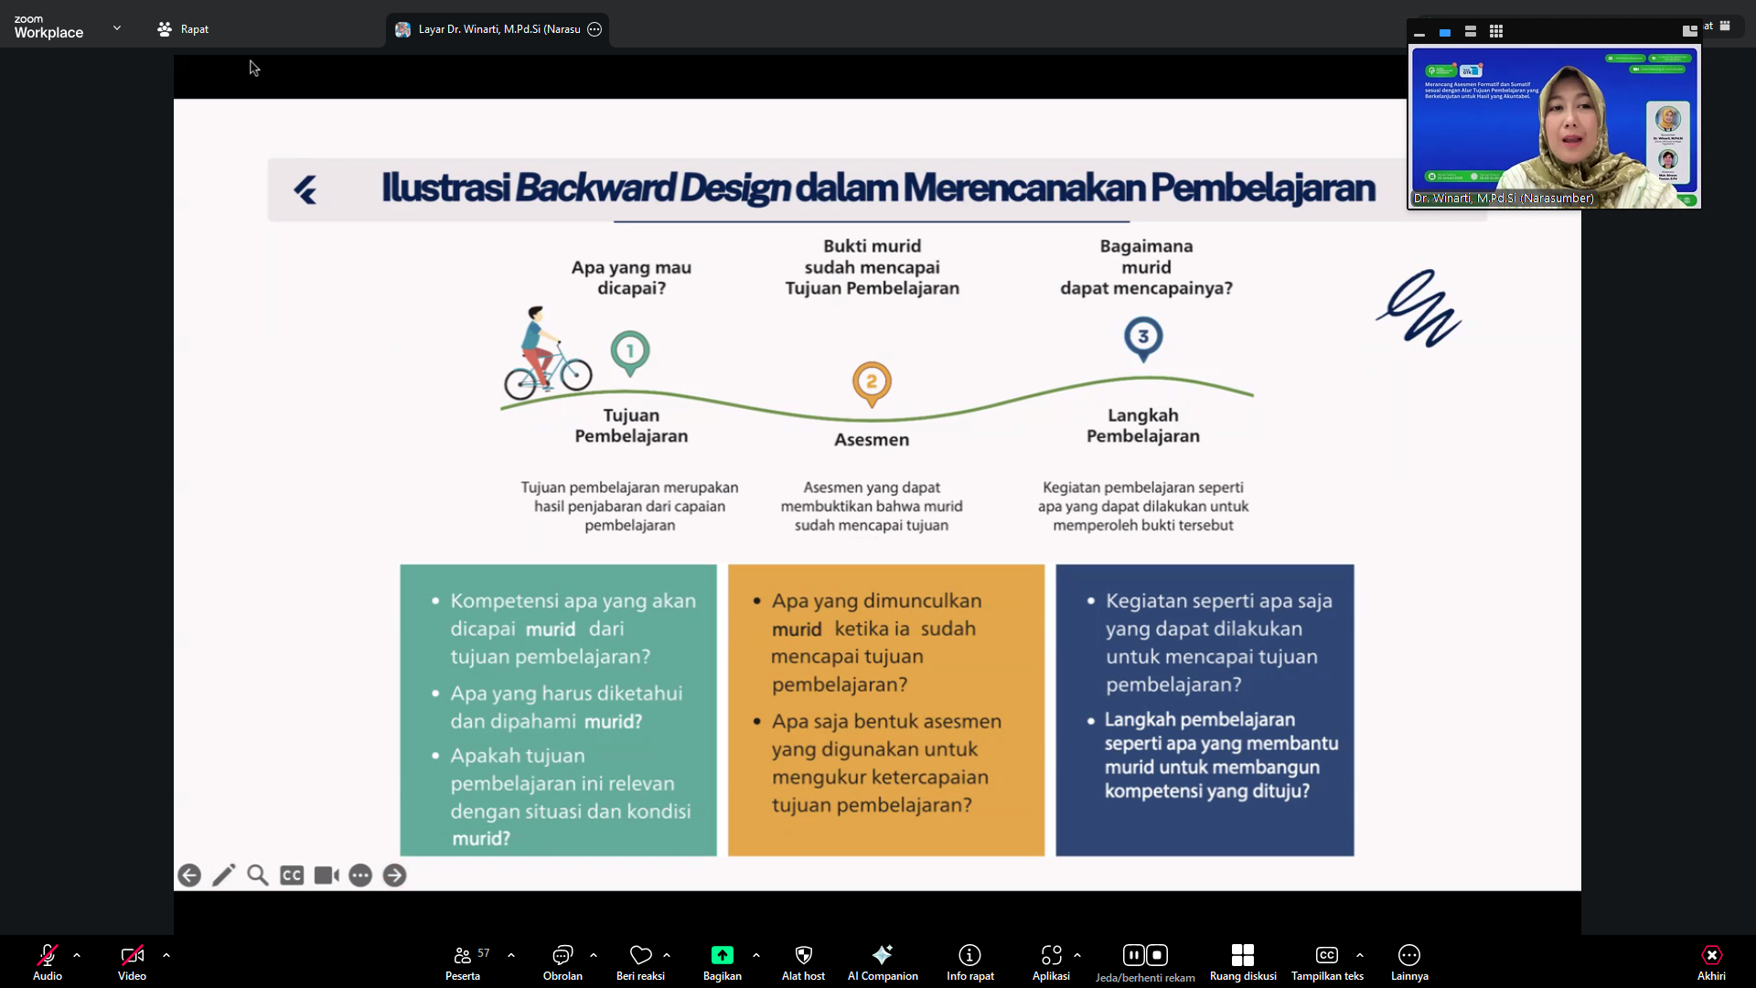The height and width of the screenshot is (988, 1756).
Task: Expand the Video options caret
Action: pyautogui.click(x=166, y=955)
